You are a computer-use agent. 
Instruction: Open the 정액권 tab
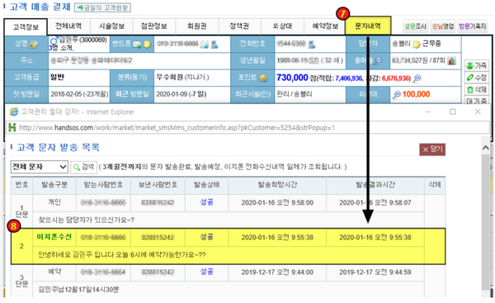(239, 26)
